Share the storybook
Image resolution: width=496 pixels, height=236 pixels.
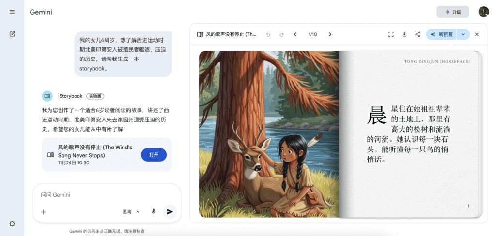(x=418, y=34)
